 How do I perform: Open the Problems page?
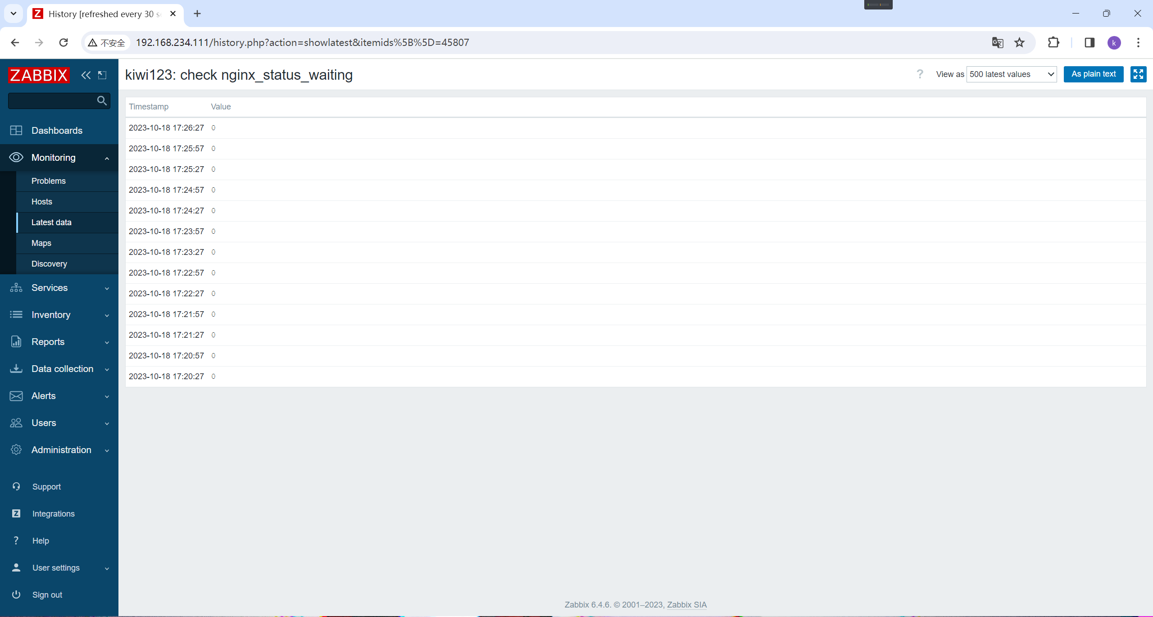pyautogui.click(x=49, y=181)
